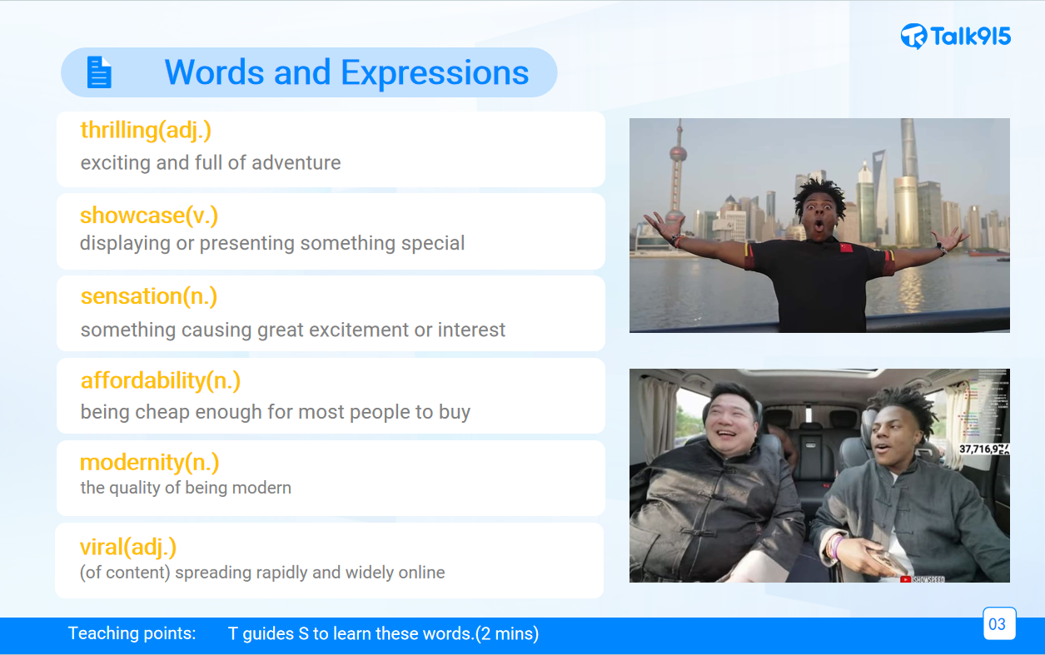The height and width of the screenshot is (655, 1045).
Task: Select the word viral(adj.)
Action: 128,547
